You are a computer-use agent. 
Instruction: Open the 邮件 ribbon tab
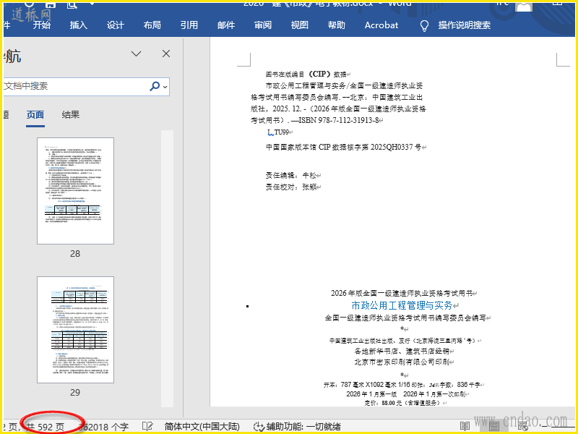(226, 25)
